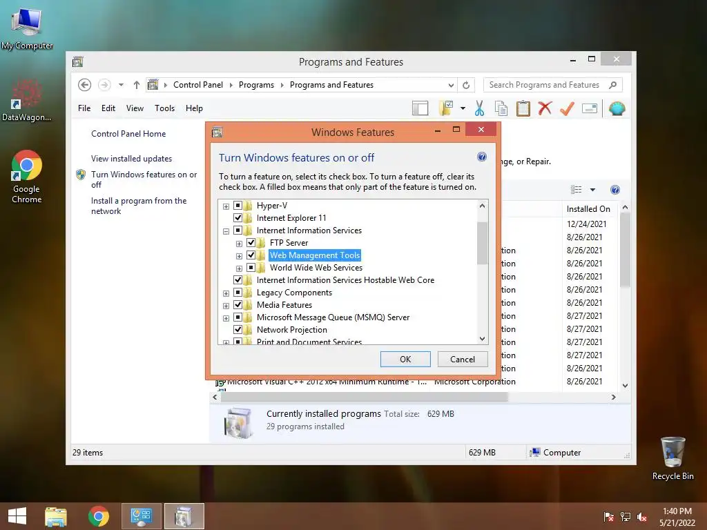Expand the Legacy Components node

click(x=226, y=293)
